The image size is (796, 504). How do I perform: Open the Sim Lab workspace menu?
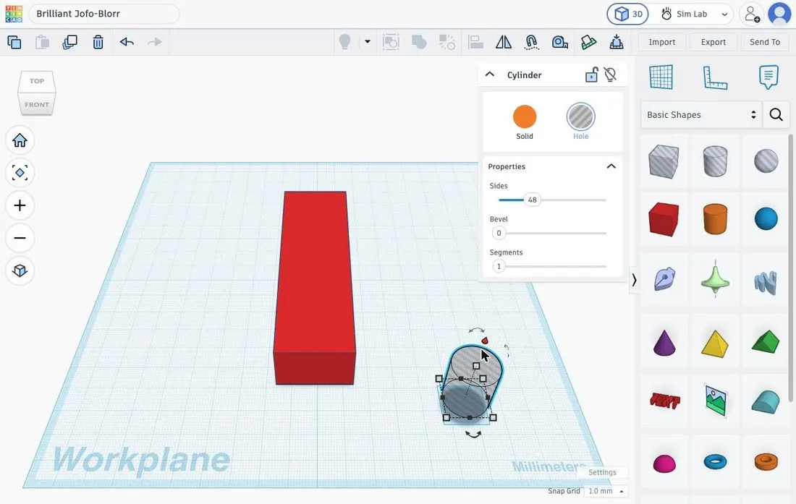pos(693,14)
